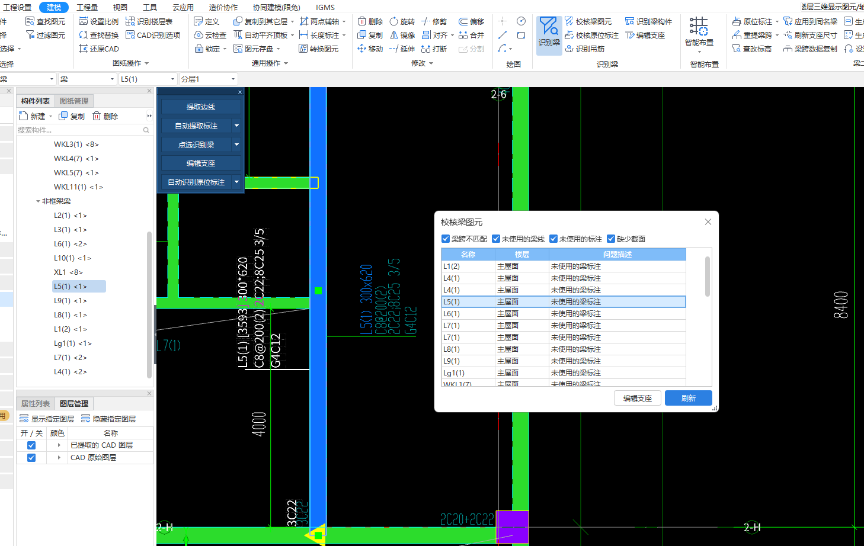Toggle visibility of CAD 原始图层
The image size is (864, 546).
[x=31, y=458]
